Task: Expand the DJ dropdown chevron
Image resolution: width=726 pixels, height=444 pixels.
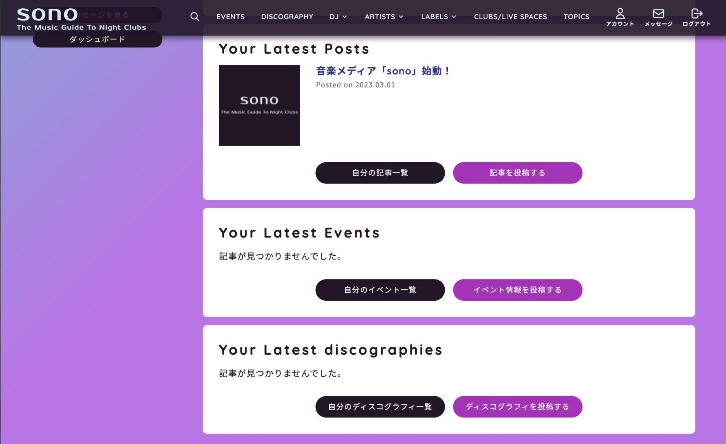Action: point(344,17)
